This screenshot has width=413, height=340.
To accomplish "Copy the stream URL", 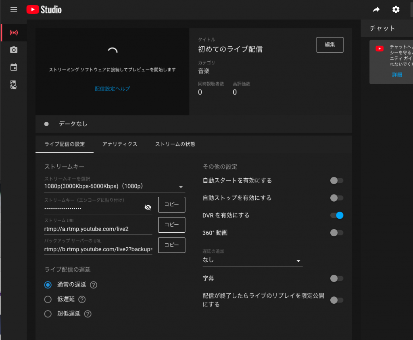I will (x=171, y=225).
